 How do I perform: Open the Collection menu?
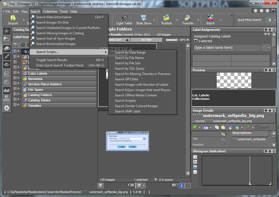(50, 12)
